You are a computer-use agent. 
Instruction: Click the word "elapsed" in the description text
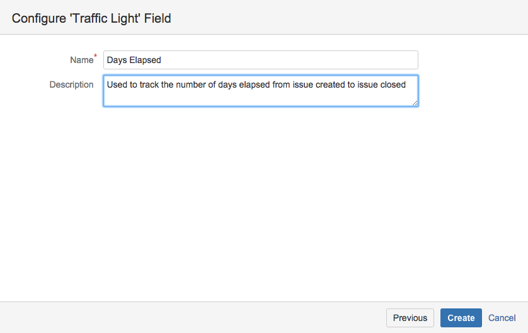pyautogui.click(x=254, y=85)
